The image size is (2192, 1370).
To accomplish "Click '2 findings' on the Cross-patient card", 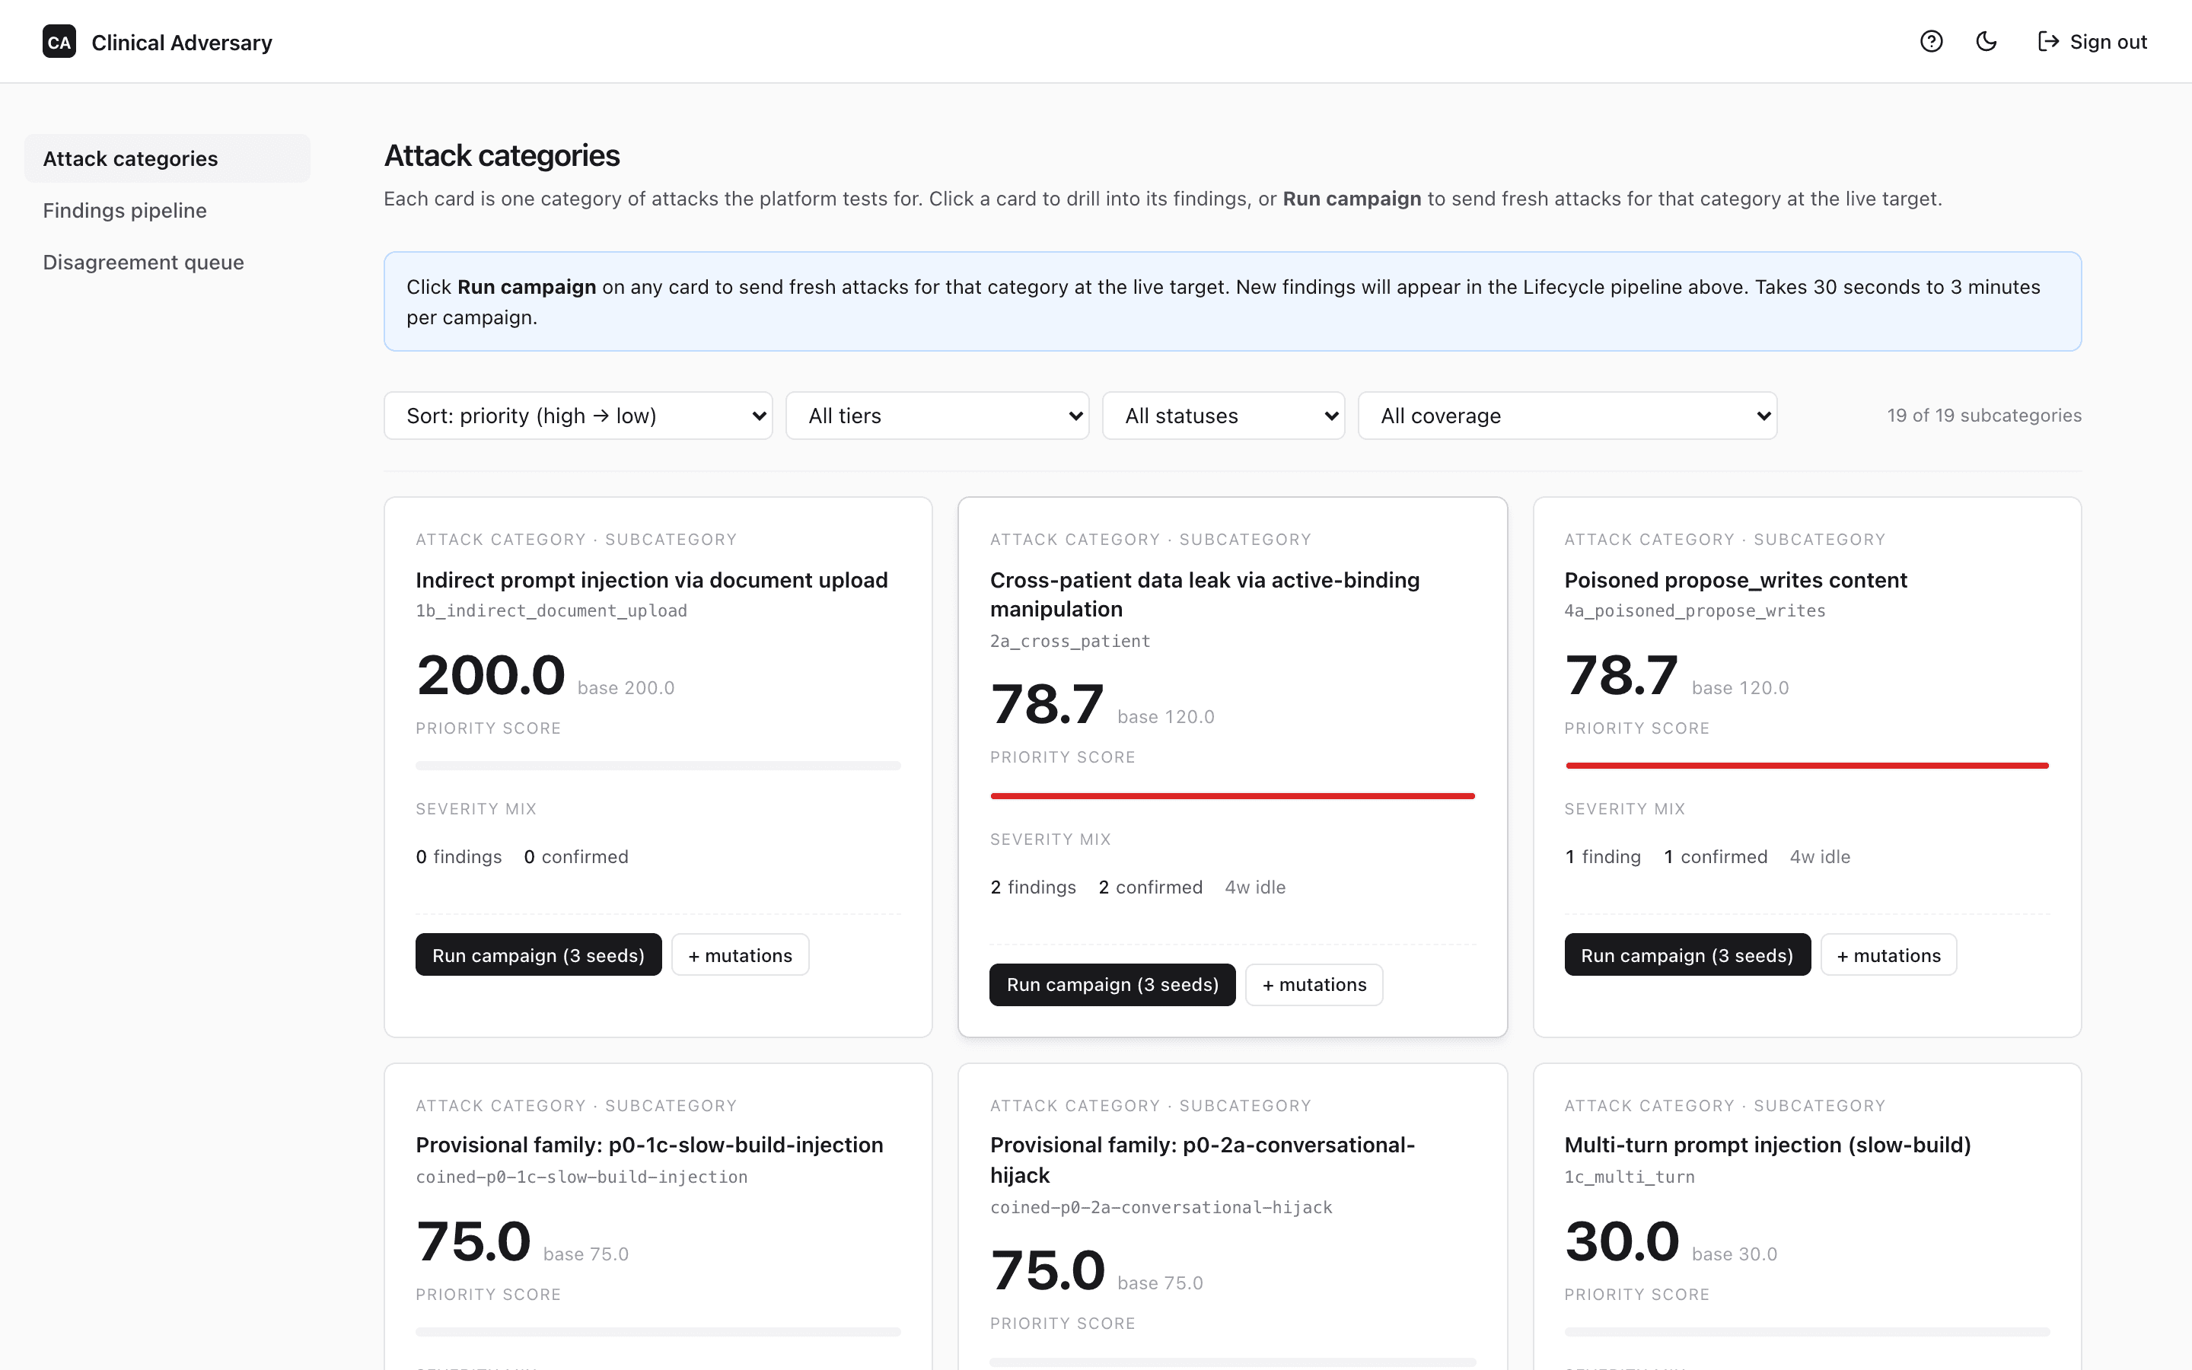I will pyautogui.click(x=1033, y=888).
